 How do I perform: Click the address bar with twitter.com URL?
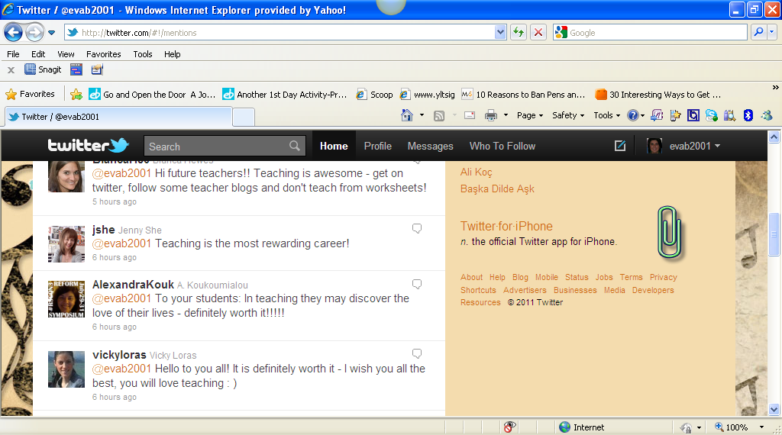[280, 33]
